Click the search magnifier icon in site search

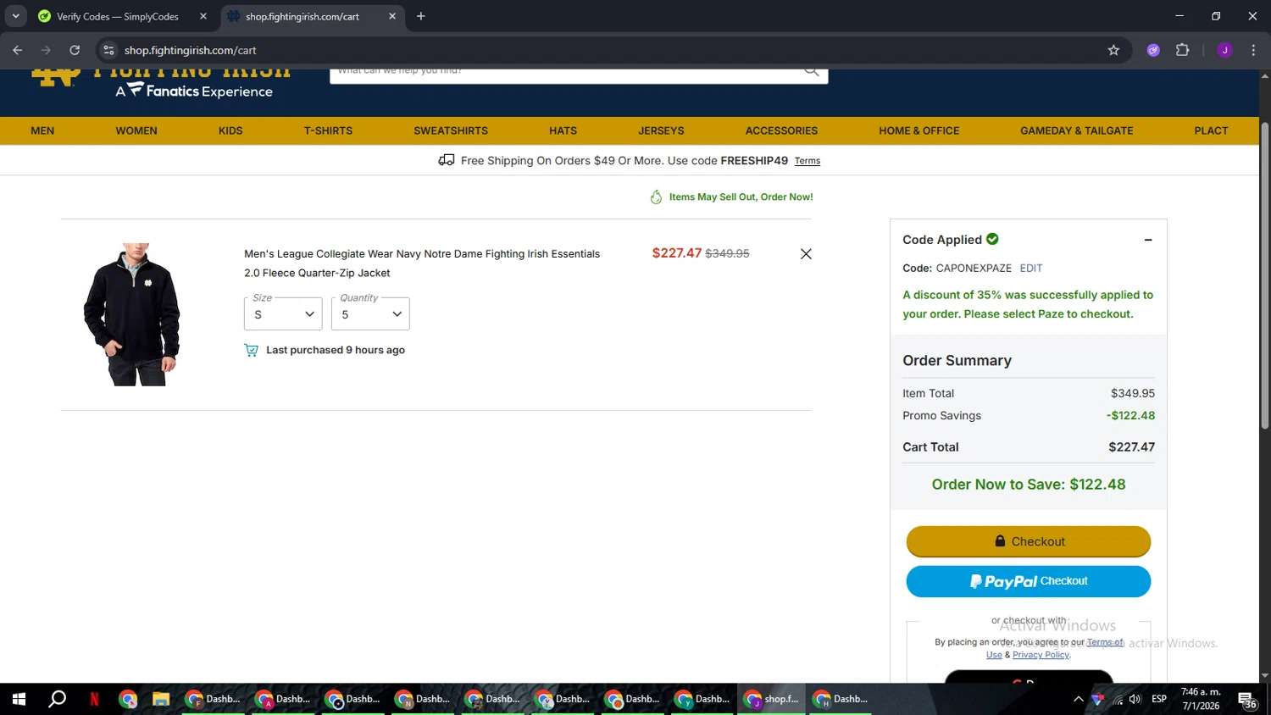click(811, 72)
